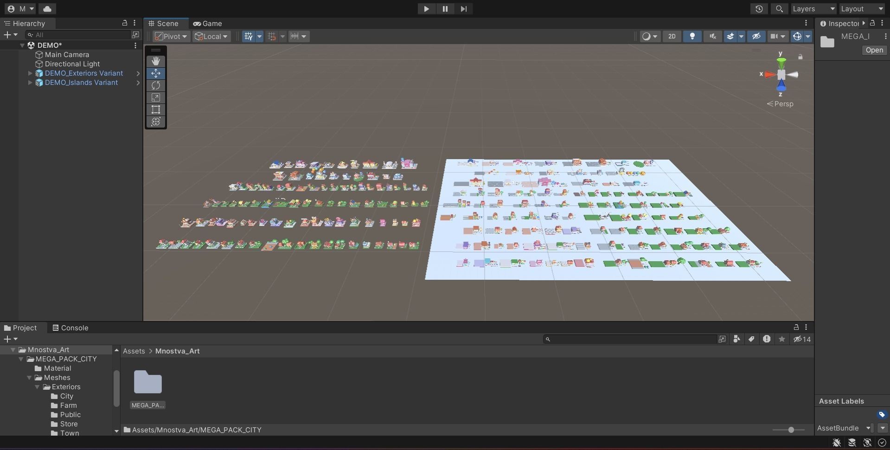890x450 pixels.
Task: Open the Local handle rotation dropdown
Action: point(211,36)
